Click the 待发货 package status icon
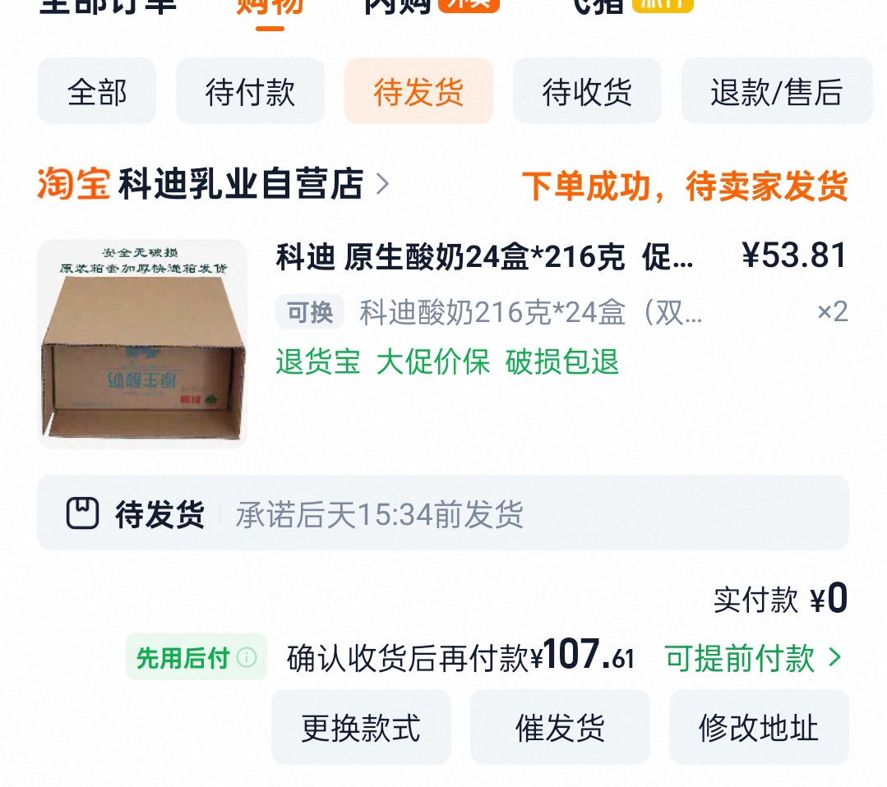This screenshot has width=887, height=787. click(82, 513)
